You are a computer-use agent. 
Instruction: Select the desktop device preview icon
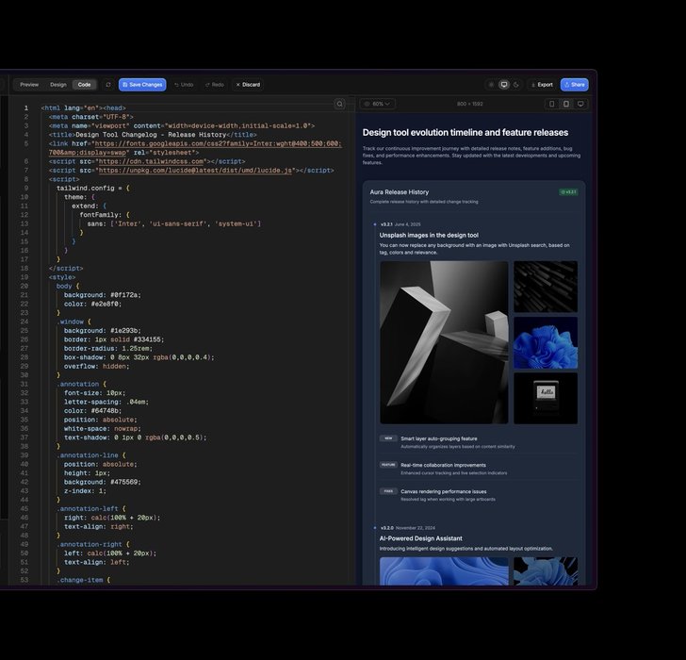(580, 104)
